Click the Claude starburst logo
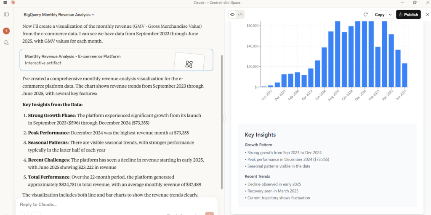This screenshot has height=215, width=431. 13,3
